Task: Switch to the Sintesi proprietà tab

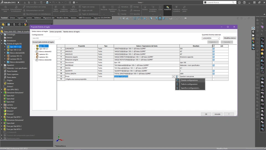Action: tap(55, 32)
